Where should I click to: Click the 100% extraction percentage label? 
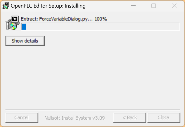coord(101,19)
